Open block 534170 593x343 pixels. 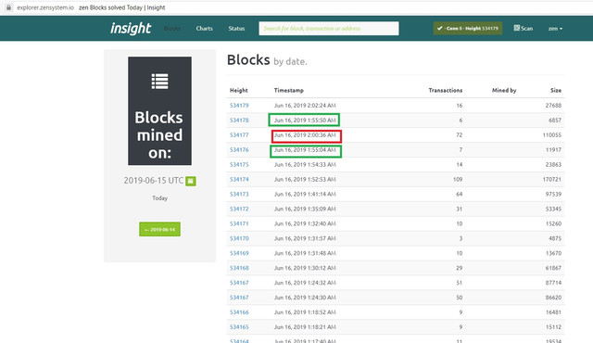[x=239, y=238]
